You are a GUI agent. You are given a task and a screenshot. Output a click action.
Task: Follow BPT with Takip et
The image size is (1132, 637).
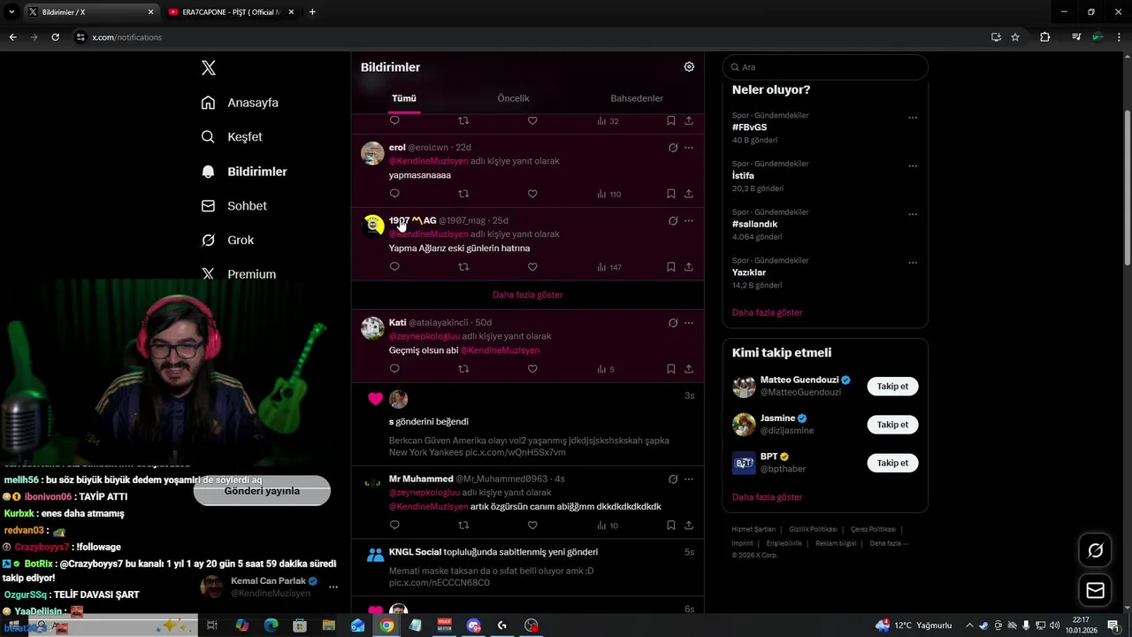(x=892, y=463)
